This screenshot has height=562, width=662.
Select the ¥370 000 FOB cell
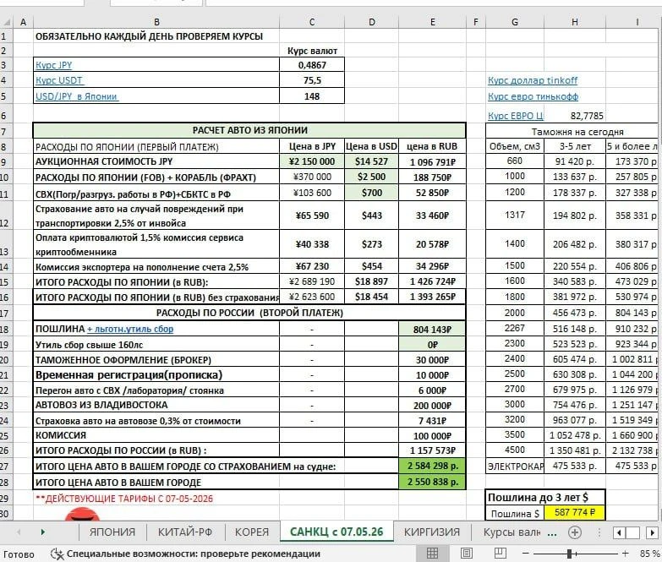pyautogui.click(x=312, y=177)
